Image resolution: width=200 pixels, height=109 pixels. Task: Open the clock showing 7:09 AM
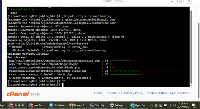point(183,105)
